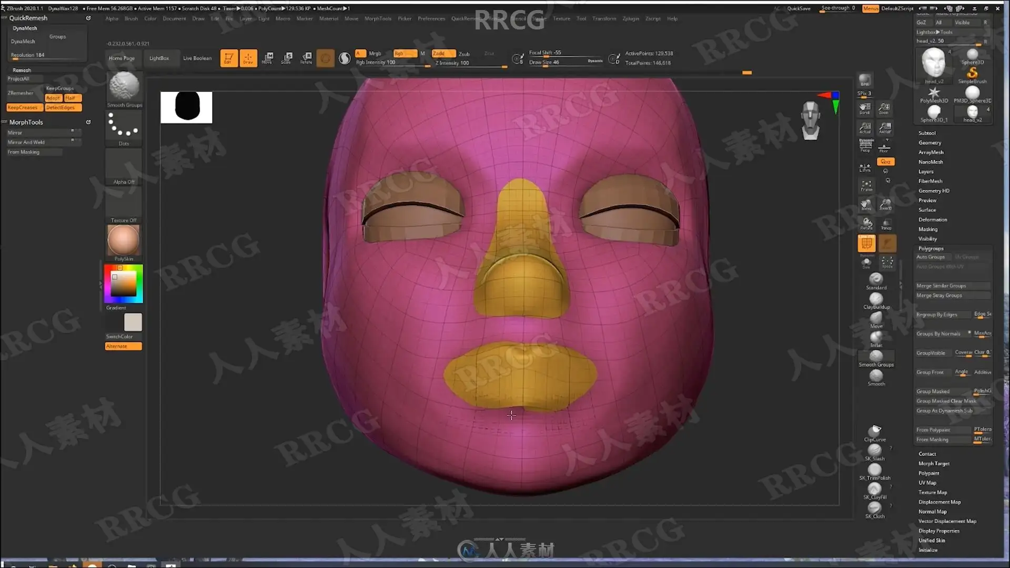
Task: Expand the Deformation section
Action: tap(933, 220)
